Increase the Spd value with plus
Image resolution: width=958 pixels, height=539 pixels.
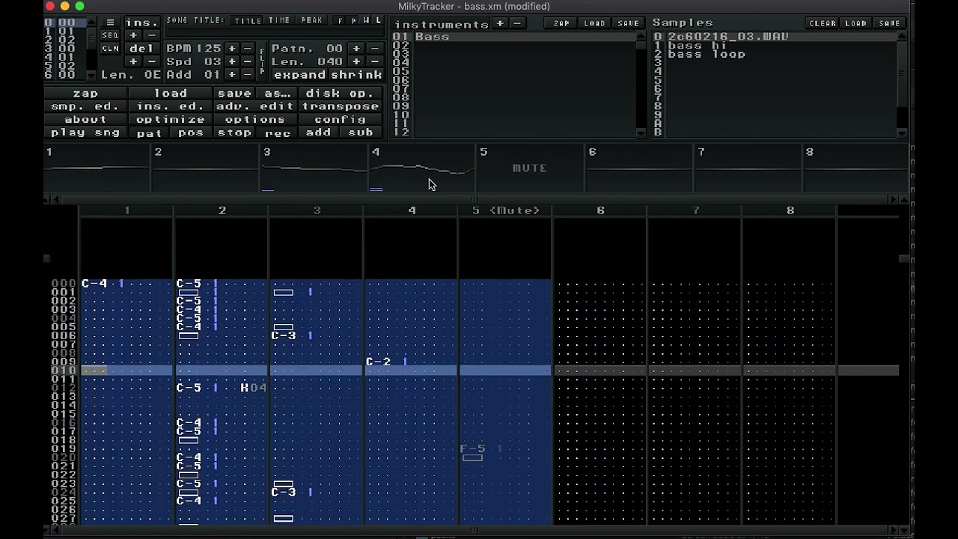tap(232, 61)
